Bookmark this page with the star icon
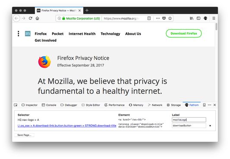Screen dimensions: 230x159 170,18
